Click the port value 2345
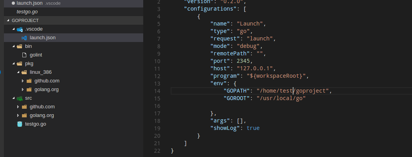This screenshot has height=157, width=412. click(x=243, y=61)
